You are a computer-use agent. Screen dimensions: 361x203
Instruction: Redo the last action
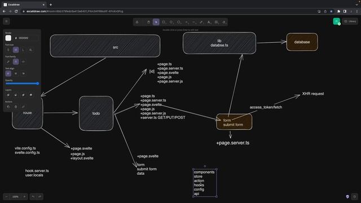[40, 197]
